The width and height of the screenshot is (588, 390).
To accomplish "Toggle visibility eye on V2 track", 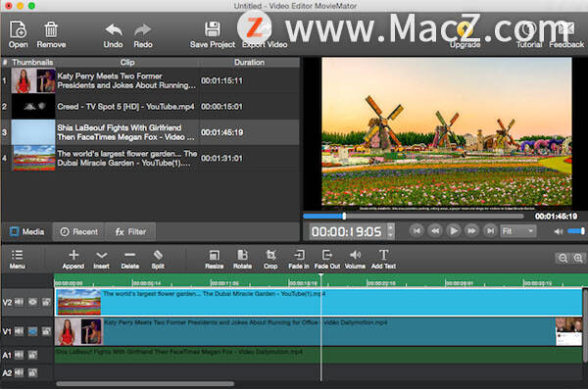I will pyautogui.click(x=32, y=302).
